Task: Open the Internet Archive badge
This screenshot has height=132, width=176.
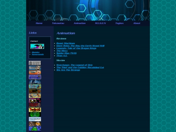Action: pyautogui.click(x=35, y=63)
